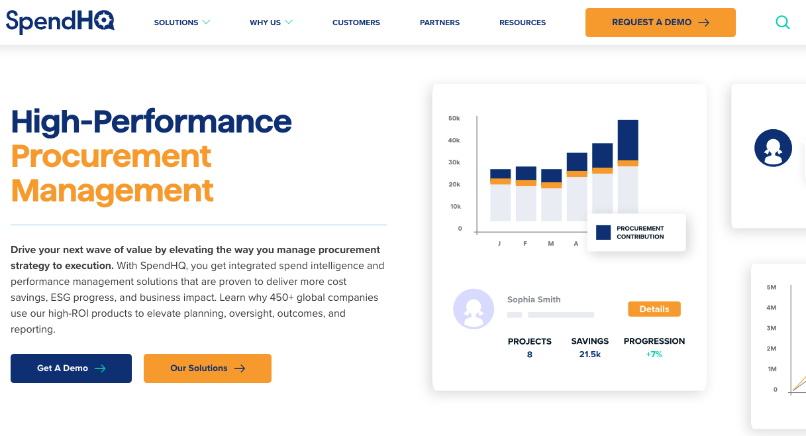Screen dimensions: 806x436
Task: Click the Savings value 21.5k
Action: [589, 354]
